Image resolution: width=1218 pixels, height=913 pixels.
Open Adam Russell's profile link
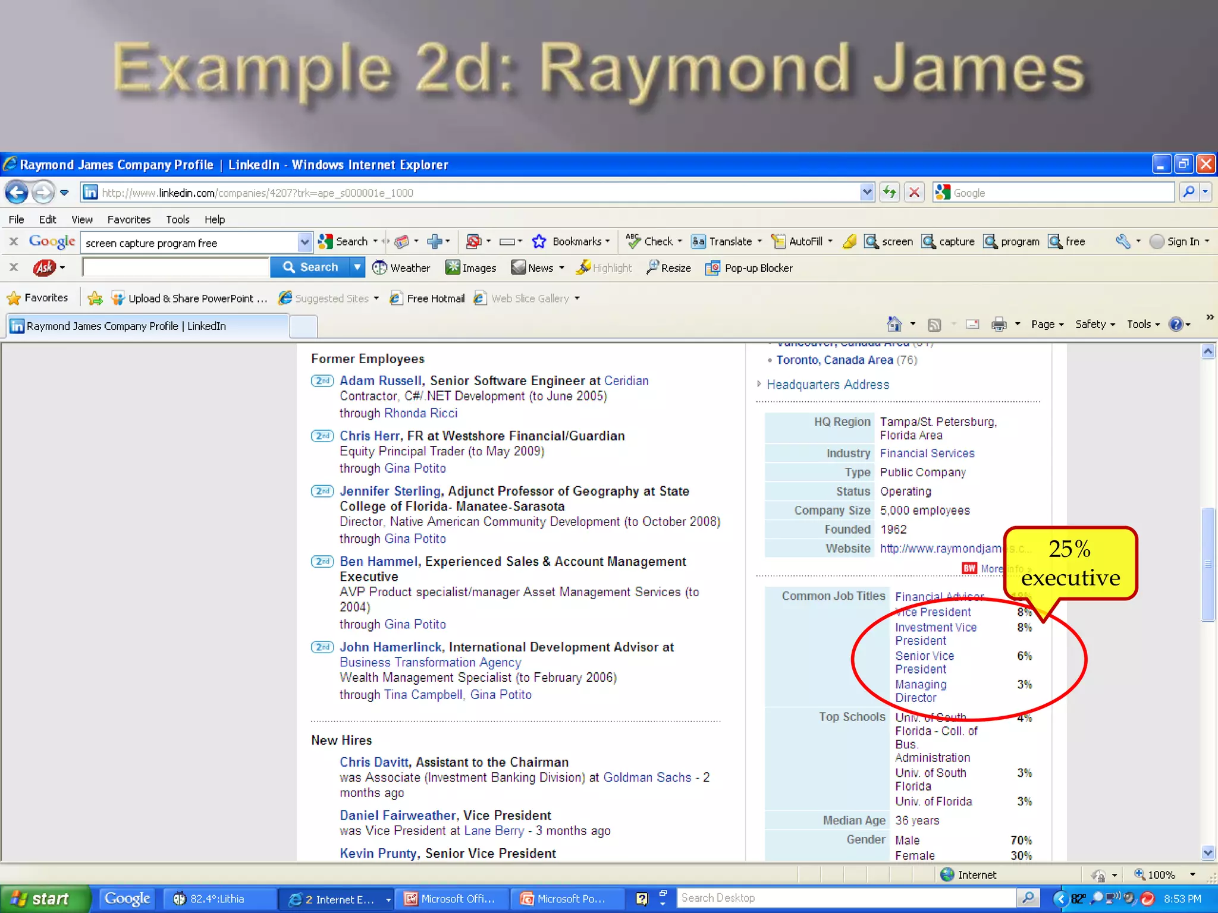coord(381,380)
